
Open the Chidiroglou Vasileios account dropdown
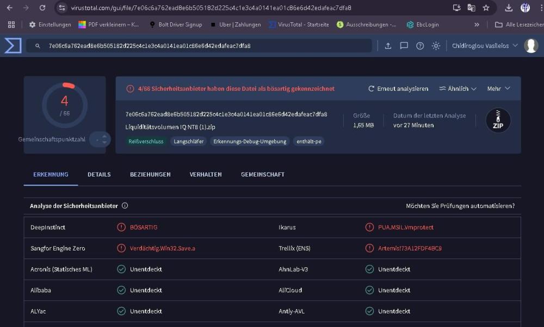coord(484,46)
